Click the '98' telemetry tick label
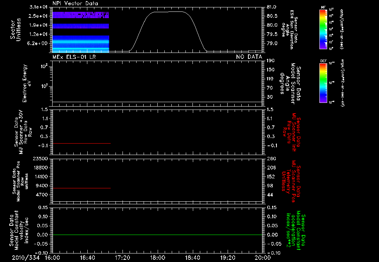This screenshot has height=262, width=379. pos(270,186)
